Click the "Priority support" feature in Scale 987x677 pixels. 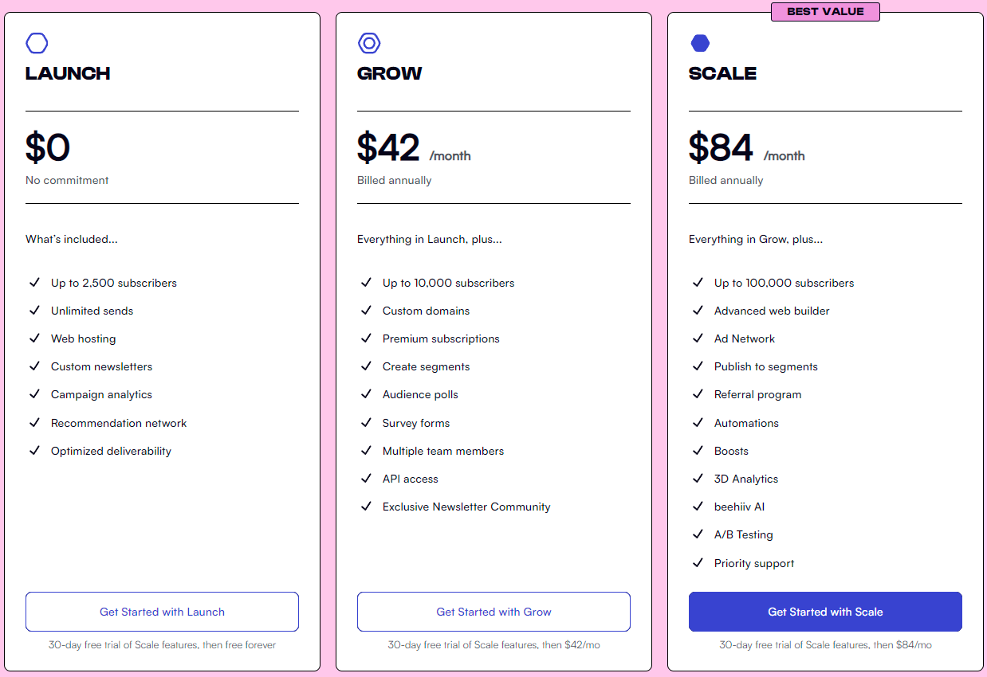[753, 563]
